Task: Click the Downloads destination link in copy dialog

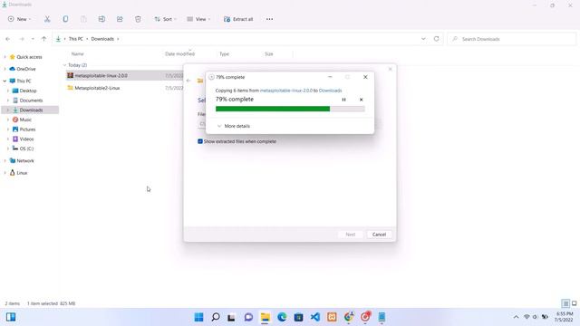Action: [x=330, y=91]
